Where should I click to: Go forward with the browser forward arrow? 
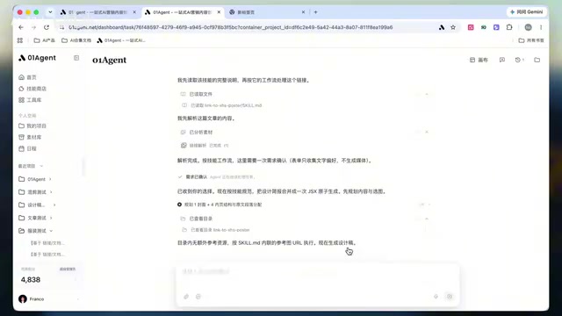click(x=33, y=27)
